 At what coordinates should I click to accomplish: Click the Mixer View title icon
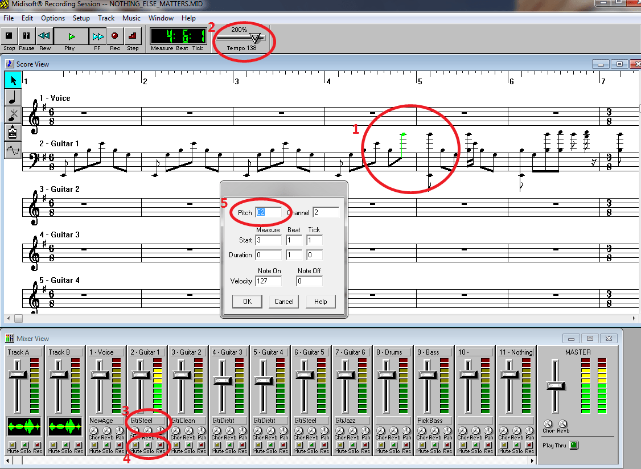[x=10, y=338]
